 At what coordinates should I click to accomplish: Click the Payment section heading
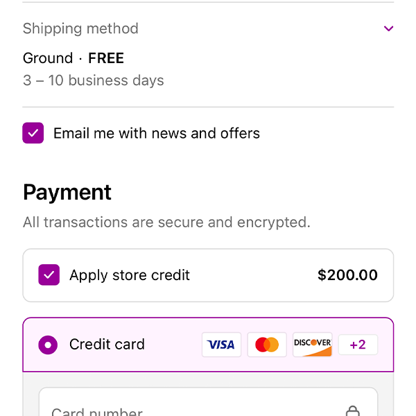[x=67, y=192]
